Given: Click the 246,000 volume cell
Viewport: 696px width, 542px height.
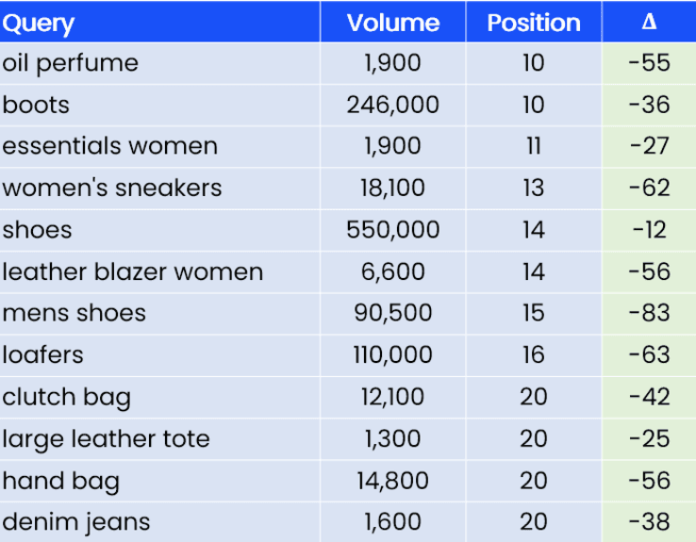Looking at the screenshot, I should coord(392,105).
